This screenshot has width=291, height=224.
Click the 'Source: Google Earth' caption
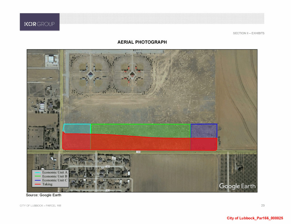coord(43,195)
